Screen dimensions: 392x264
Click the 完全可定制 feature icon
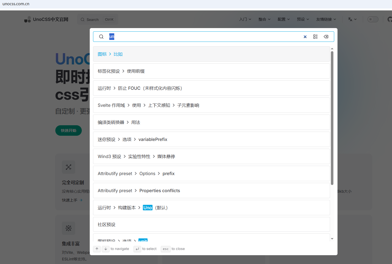click(69, 167)
